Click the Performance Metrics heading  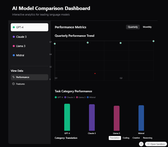pyautogui.click(x=70, y=27)
